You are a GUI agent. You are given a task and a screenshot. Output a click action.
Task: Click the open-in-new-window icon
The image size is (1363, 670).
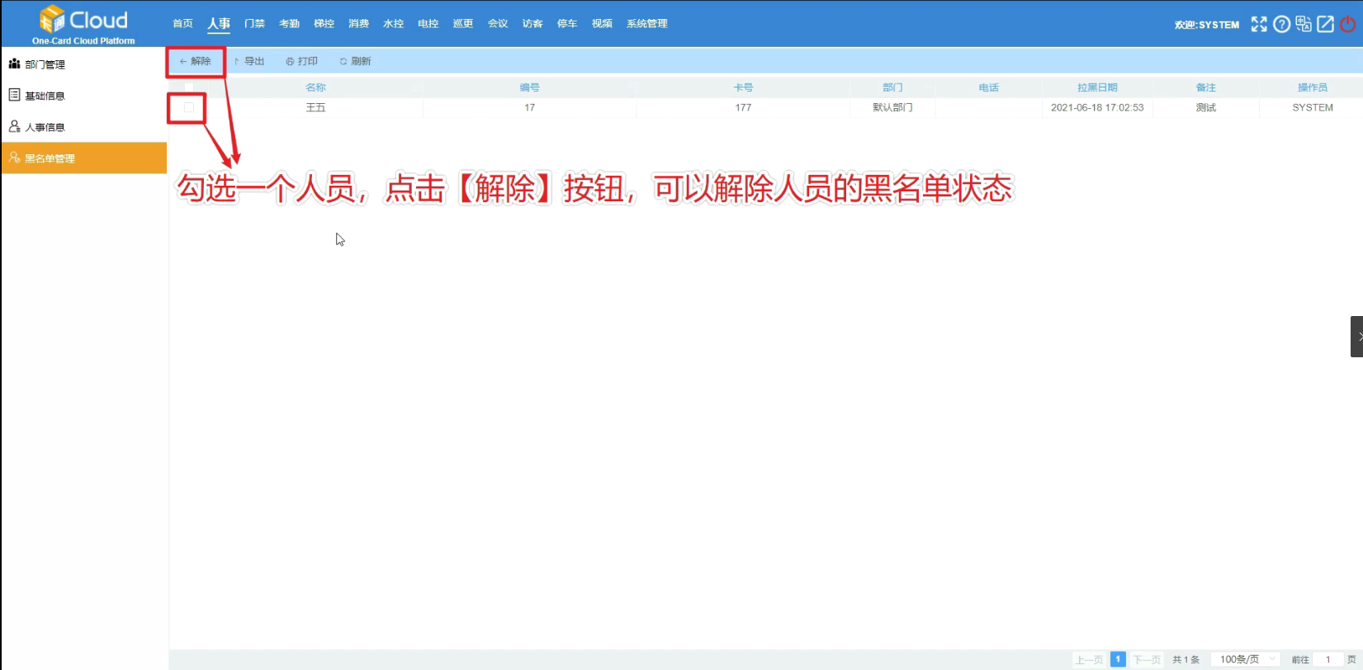click(x=1325, y=24)
